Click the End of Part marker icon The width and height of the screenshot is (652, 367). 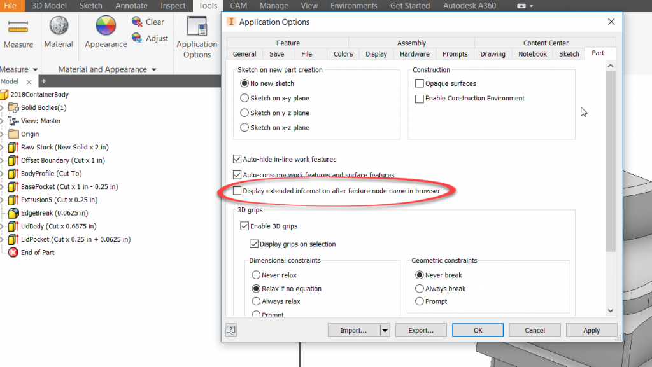point(13,252)
